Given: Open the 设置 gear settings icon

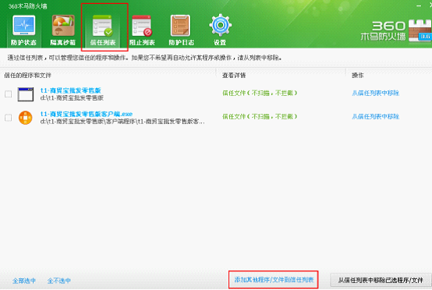Looking at the screenshot, I should (220, 30).
